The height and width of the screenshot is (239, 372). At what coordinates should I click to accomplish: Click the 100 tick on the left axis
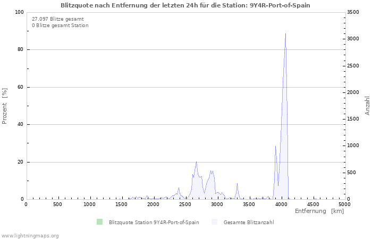19,12
